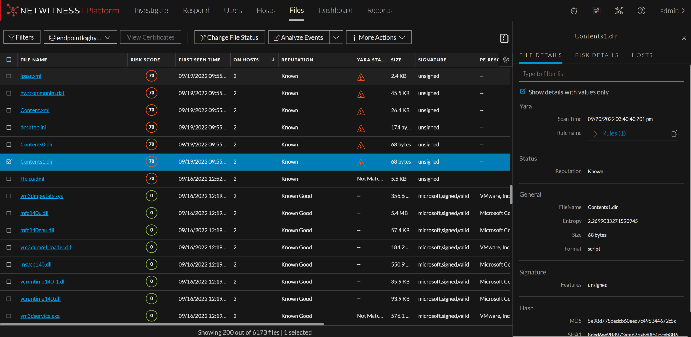Open column settings via gear icon
The image size is (691, 337).
click(505, 60)
